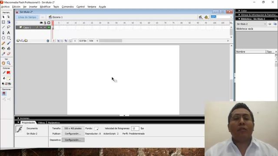The width and height of the screenshot is (278, 156).
Task: Select the Brush tool
Action: (9, 43)
